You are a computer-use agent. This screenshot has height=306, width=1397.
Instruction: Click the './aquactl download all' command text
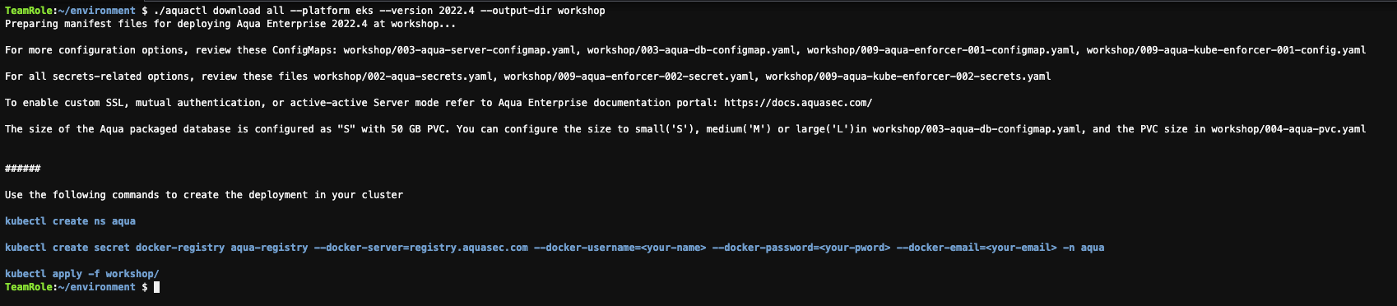tap(219, 11)
